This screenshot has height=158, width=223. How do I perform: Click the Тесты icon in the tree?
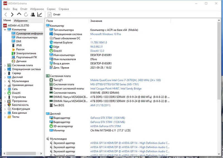[9, 117]
